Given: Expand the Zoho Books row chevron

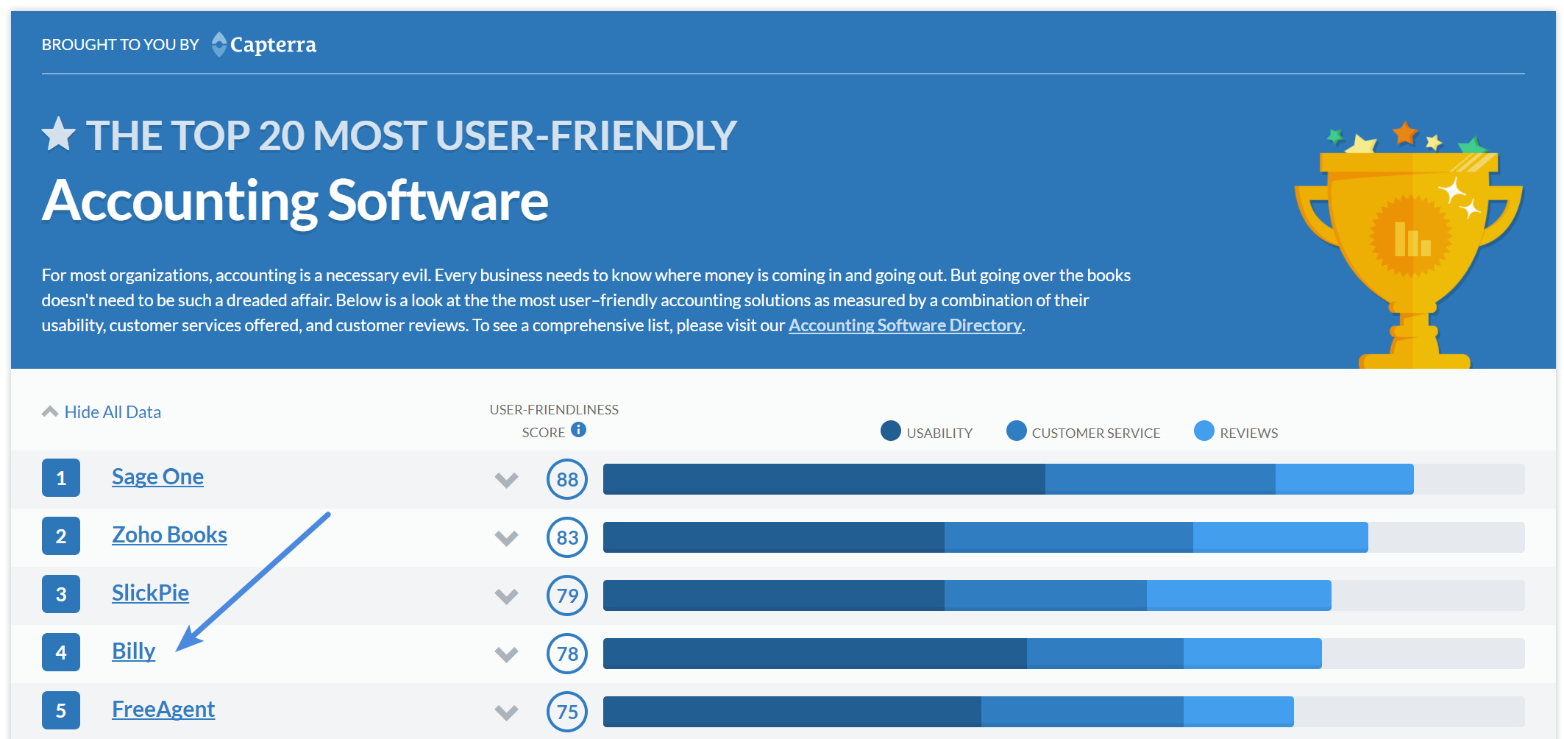Looking at the screenshot, I should point(506,538).
